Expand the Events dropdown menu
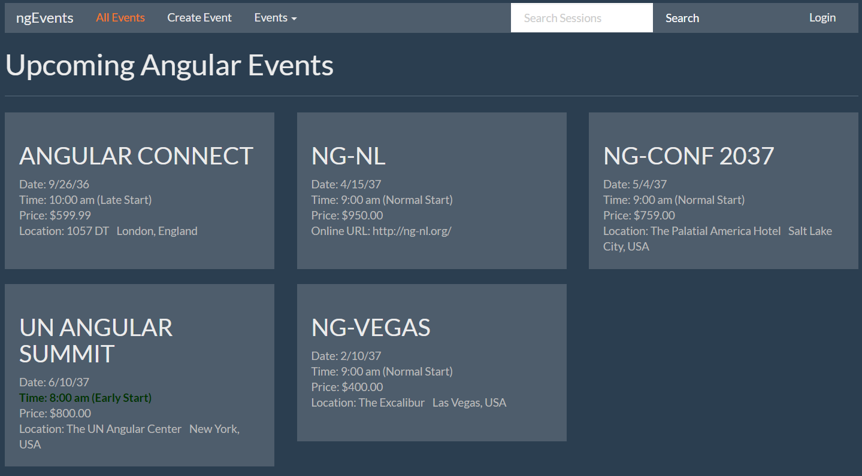Image resolution: width=862 pixels, height=476 pixels. (276, 18)
